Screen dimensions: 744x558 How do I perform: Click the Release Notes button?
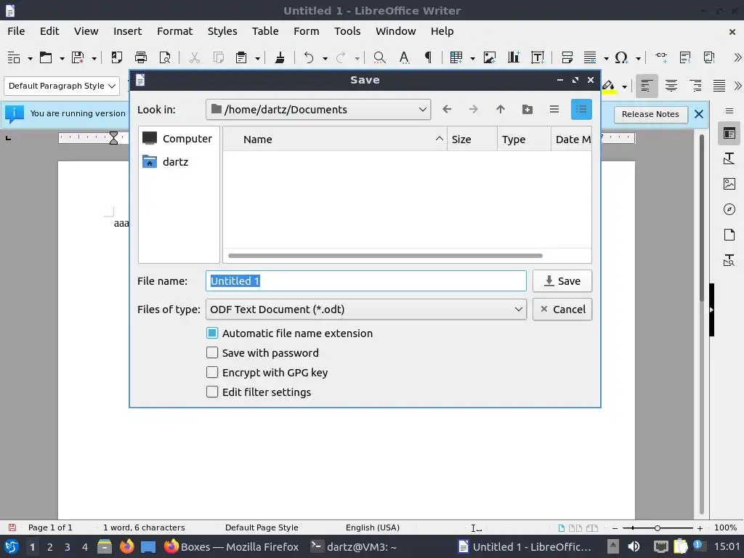pos(650,114)
